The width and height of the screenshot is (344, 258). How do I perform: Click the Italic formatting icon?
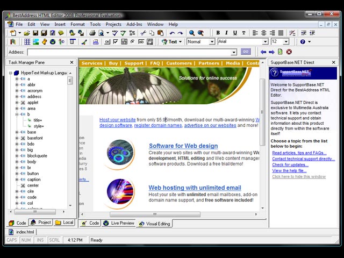click(226, 33)
